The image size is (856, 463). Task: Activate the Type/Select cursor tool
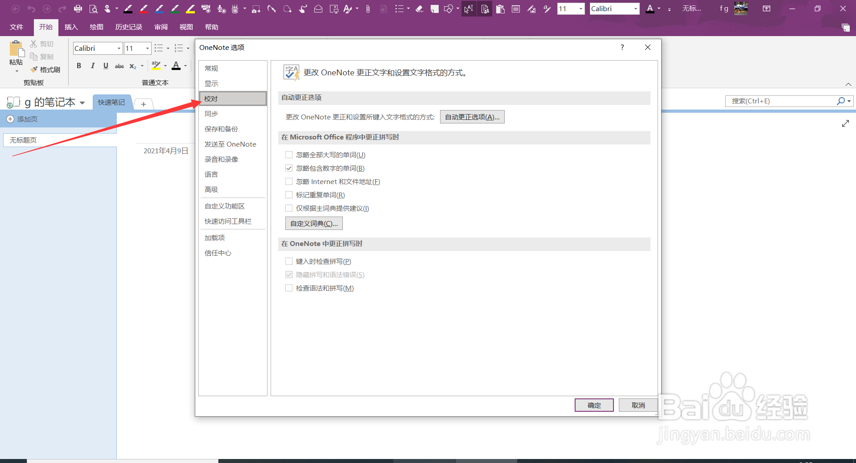(x=469, y=8)
